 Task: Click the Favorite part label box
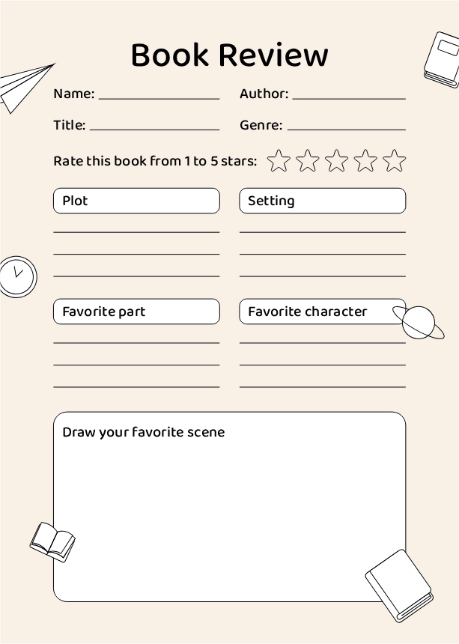click(136, 312)
